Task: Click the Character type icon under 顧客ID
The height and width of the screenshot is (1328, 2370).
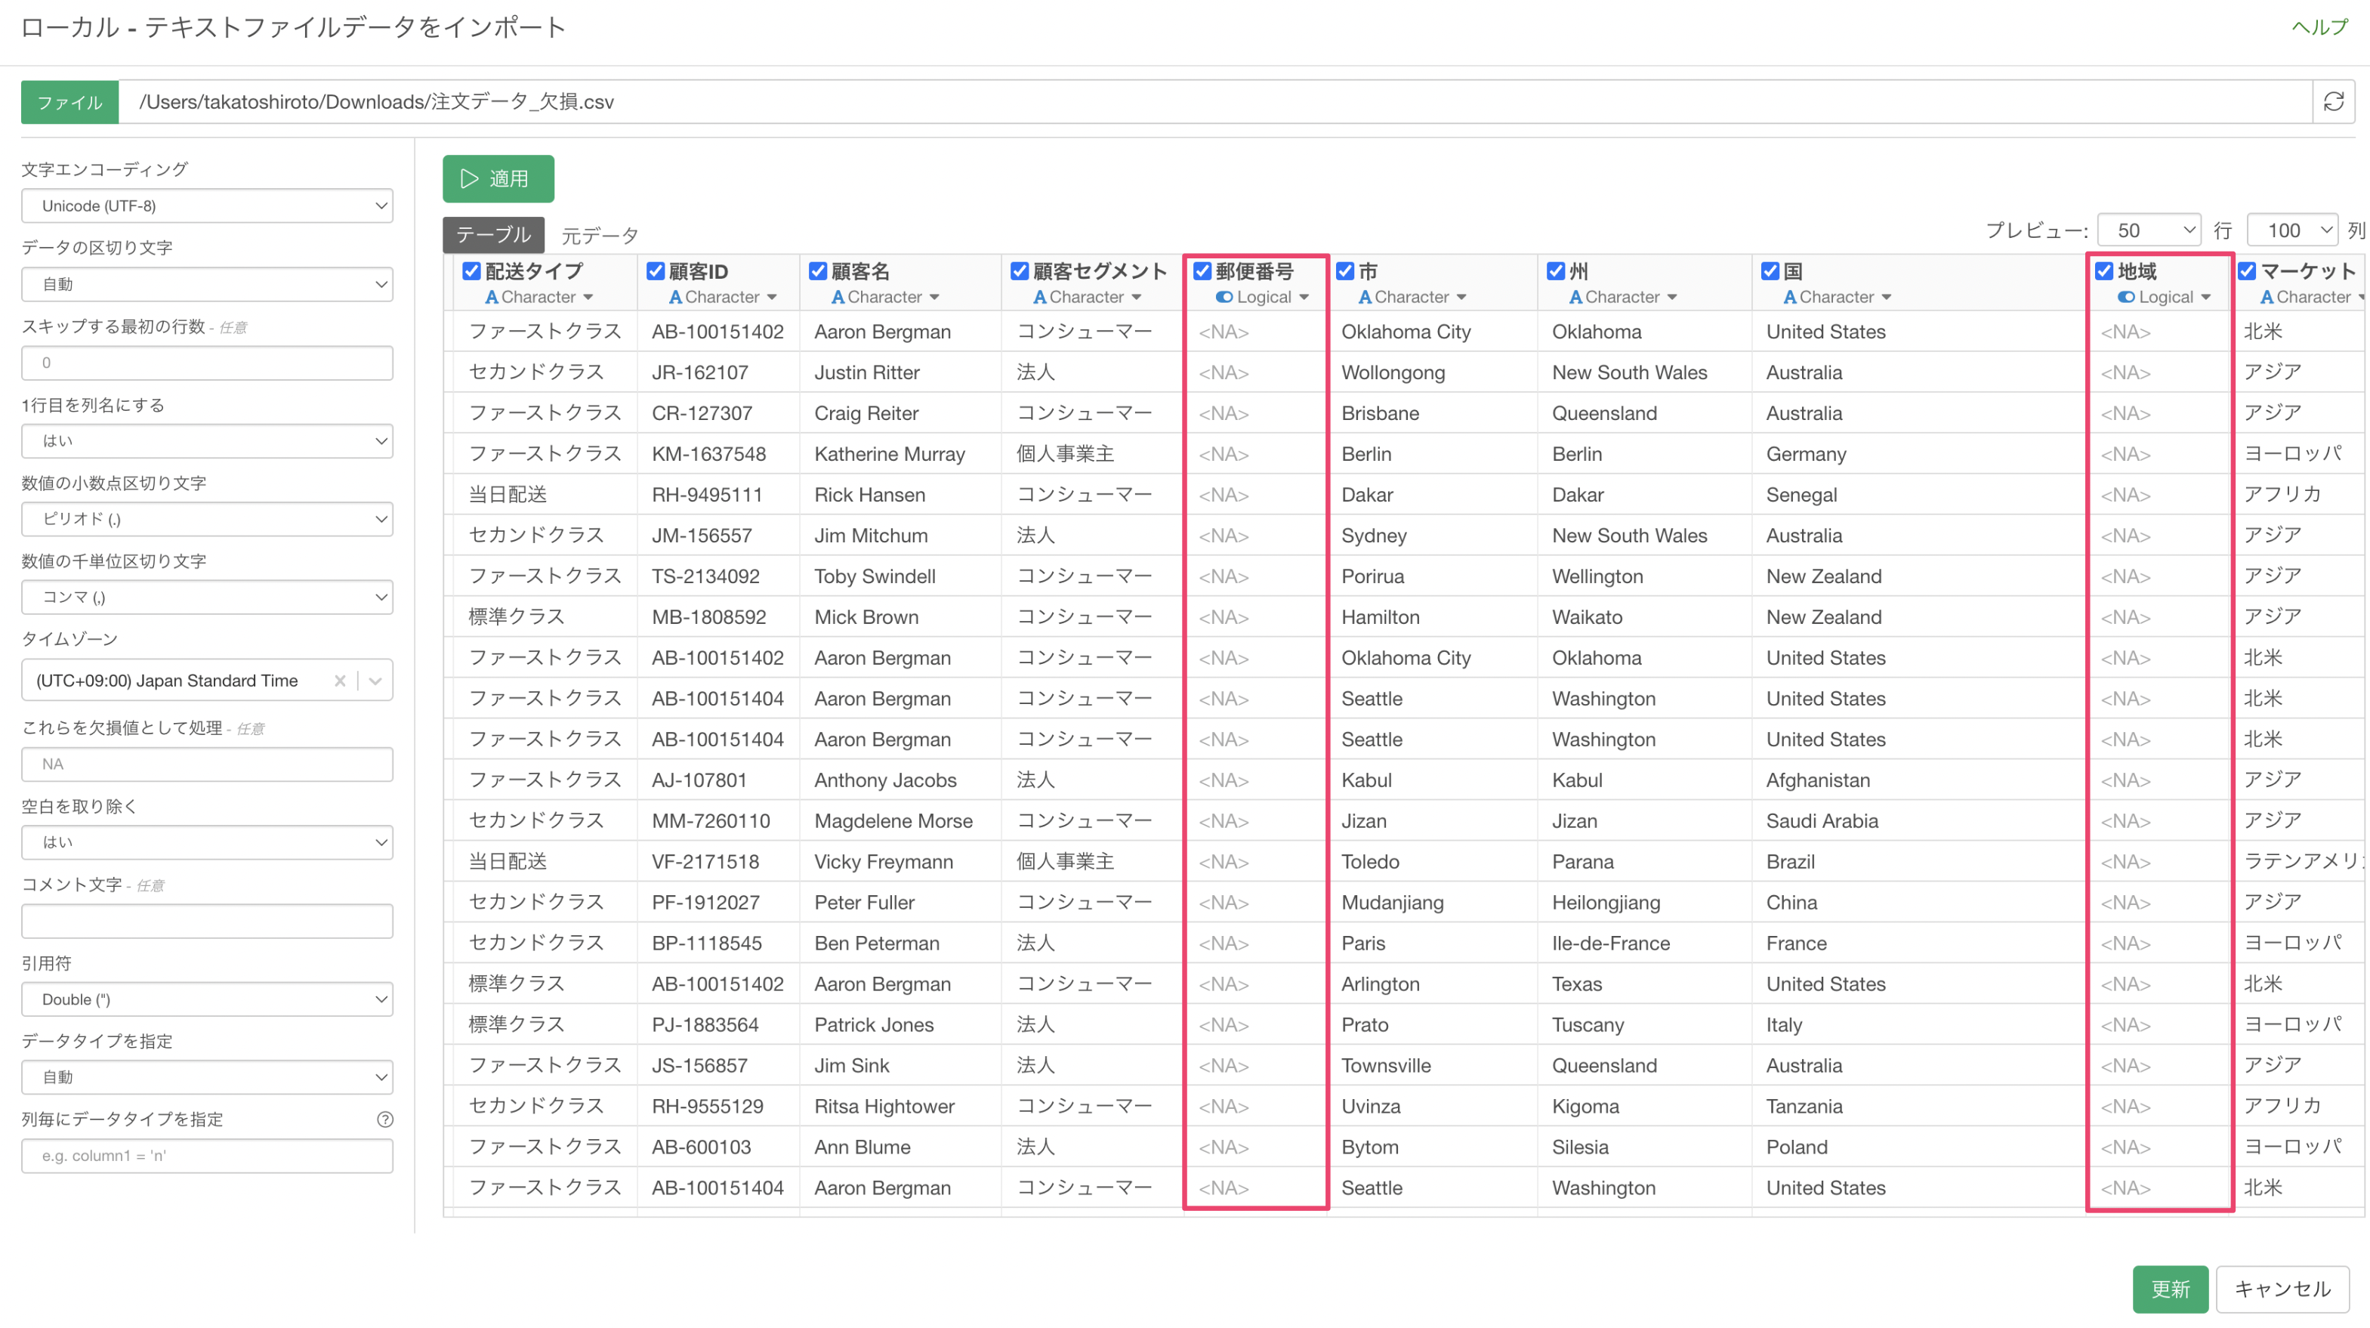Action: 675,298
